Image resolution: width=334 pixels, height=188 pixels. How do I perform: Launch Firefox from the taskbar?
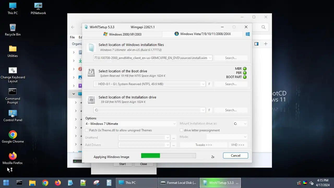58,183
